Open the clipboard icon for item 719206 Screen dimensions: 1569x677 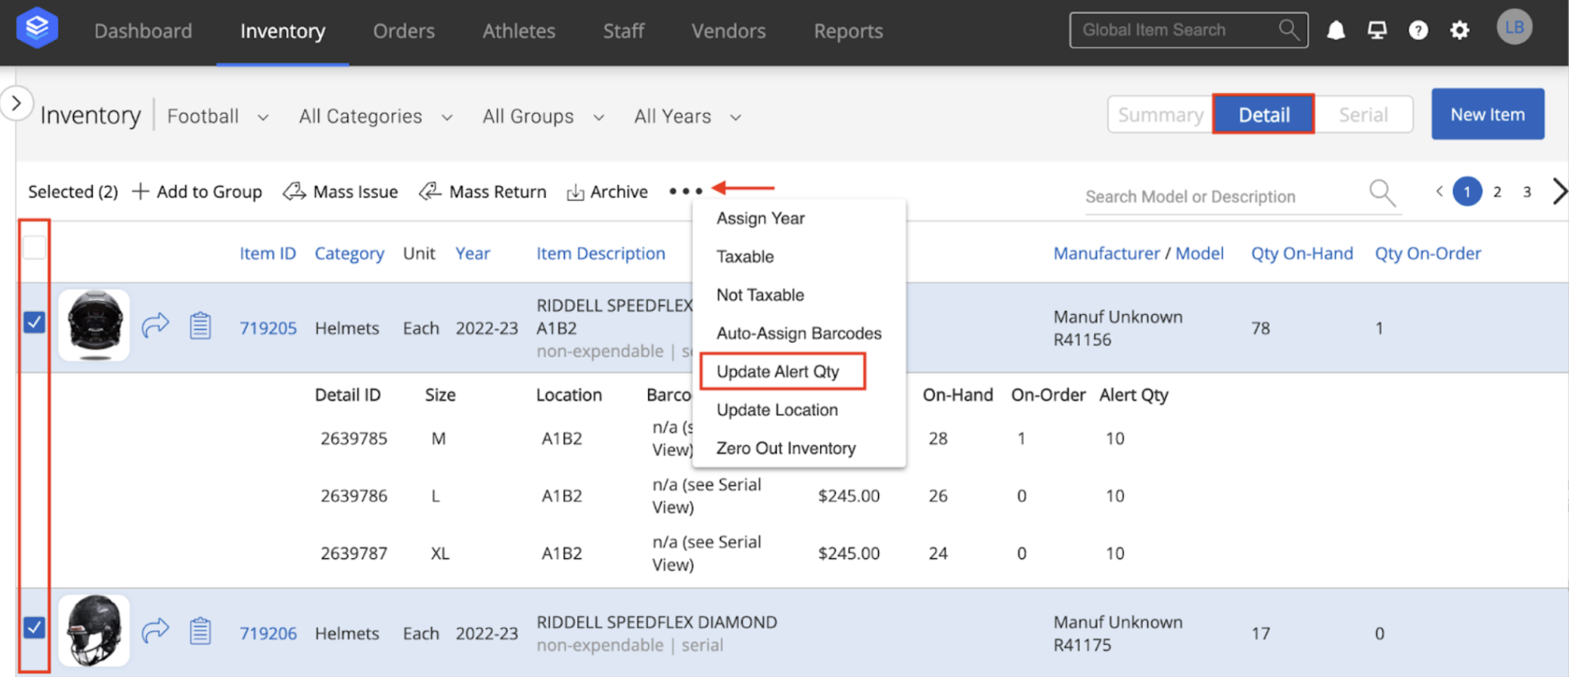coord(200,631)
